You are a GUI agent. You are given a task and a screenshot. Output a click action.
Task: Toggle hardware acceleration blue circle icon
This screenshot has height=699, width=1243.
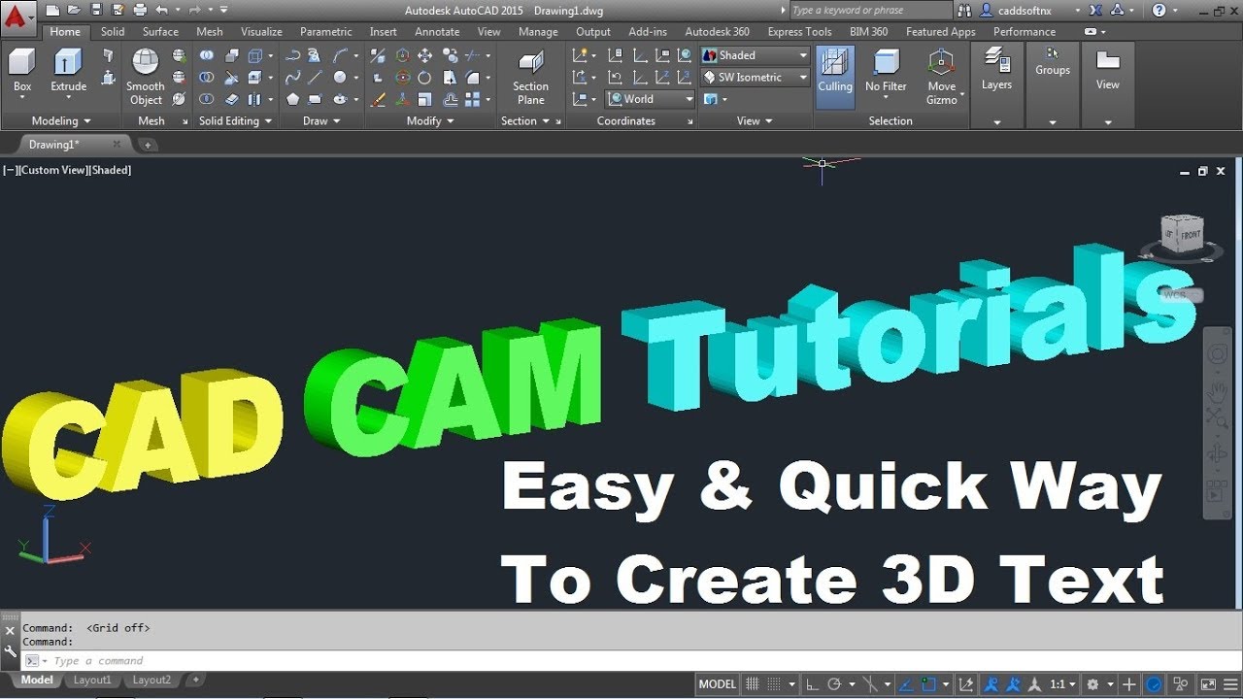tap(1154, 684)
